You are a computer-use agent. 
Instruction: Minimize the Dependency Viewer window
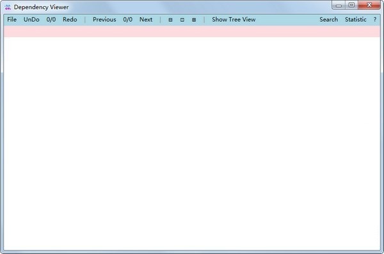tap(339, 5)
